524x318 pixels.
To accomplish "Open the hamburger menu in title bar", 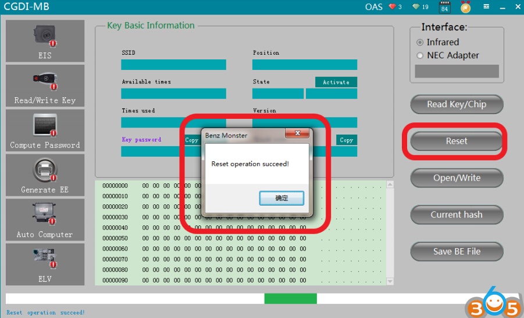I will tap(486, 6).
